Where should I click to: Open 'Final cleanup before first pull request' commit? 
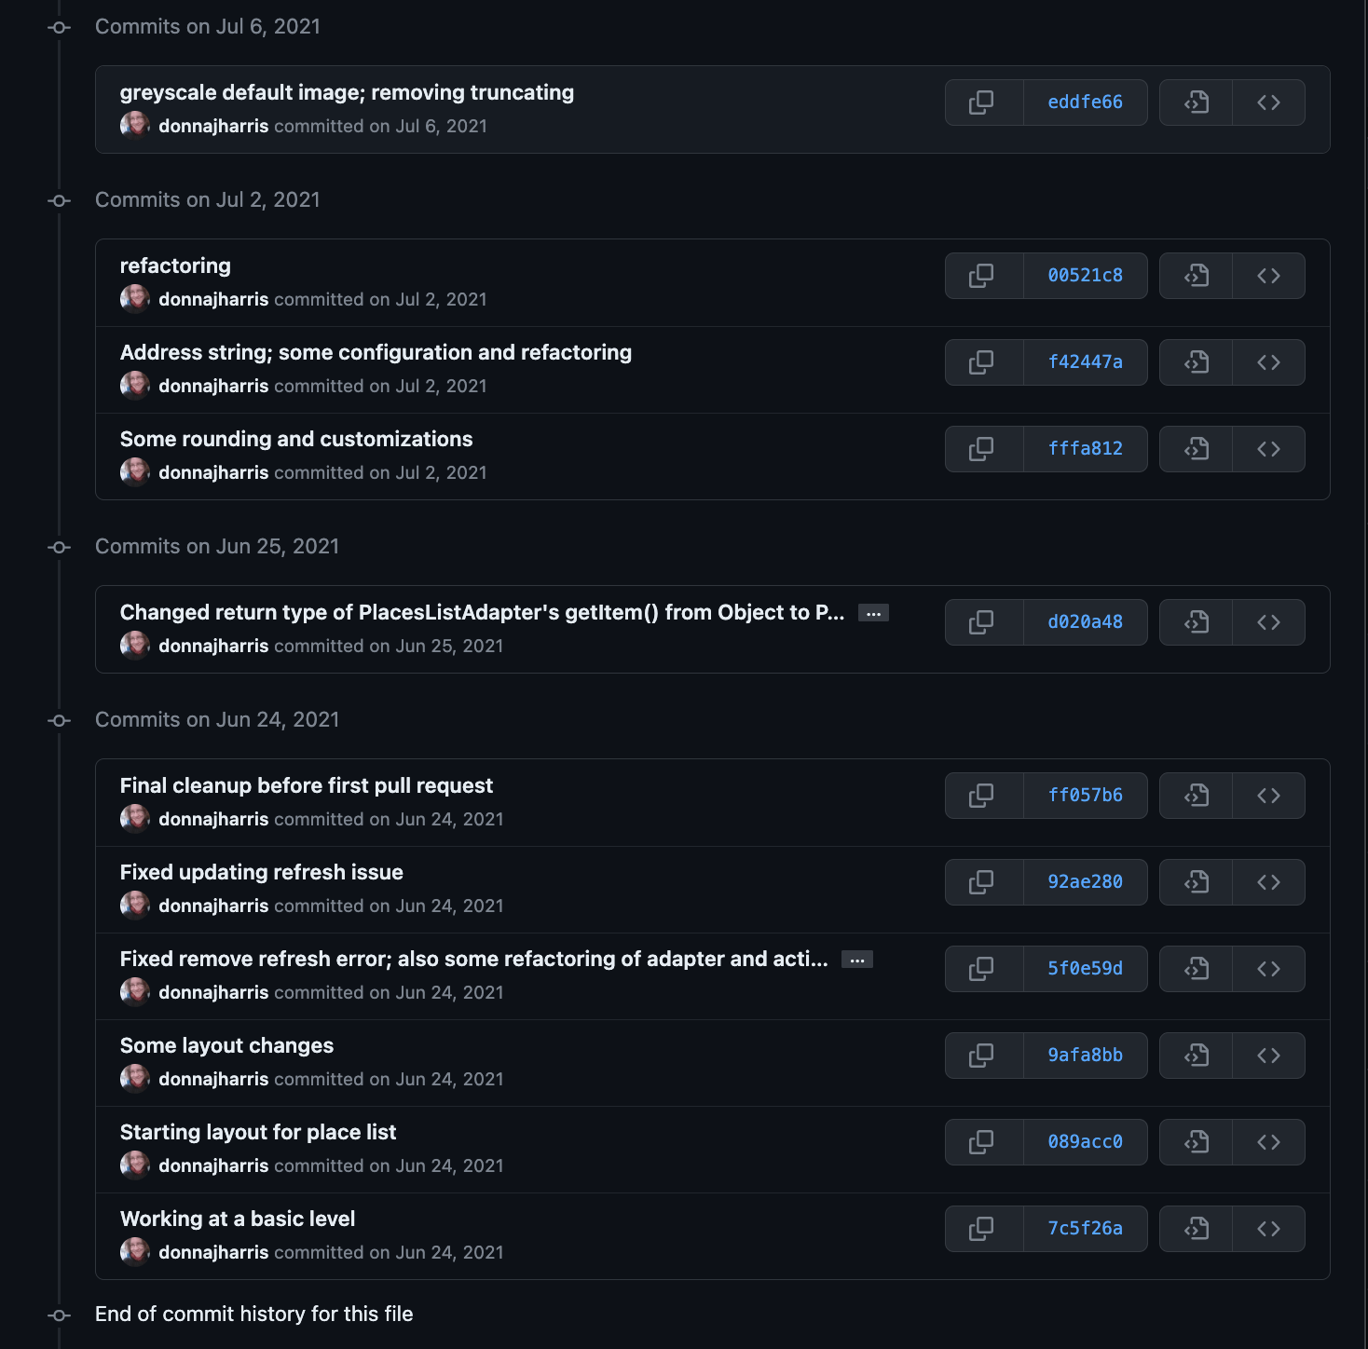click(x=307, y=785)
